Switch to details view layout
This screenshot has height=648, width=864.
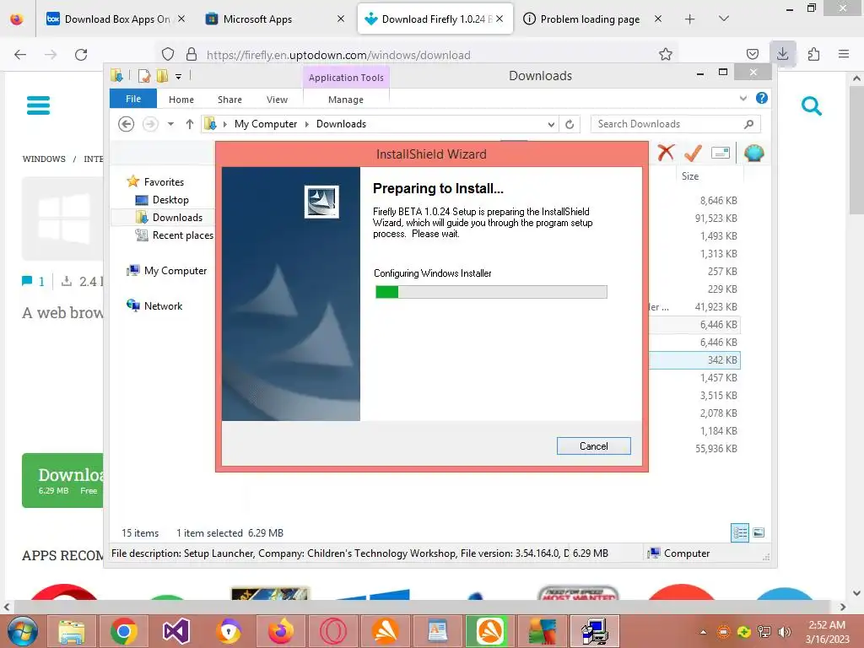[x=739, y=532]
